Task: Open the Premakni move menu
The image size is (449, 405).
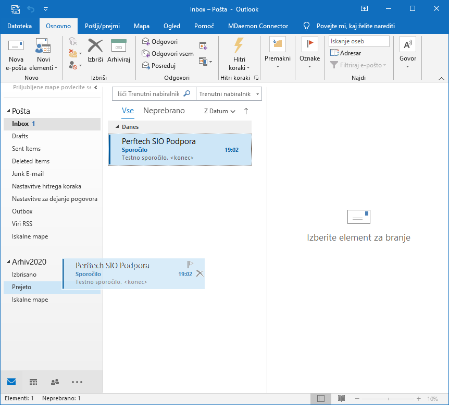Action: pos(278,53)
